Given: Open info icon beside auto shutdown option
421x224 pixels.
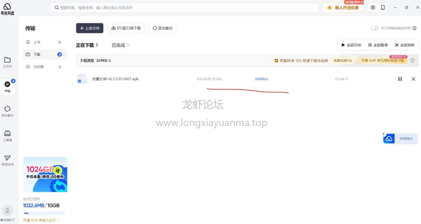Looking at the screenshot, I should 414,28.
